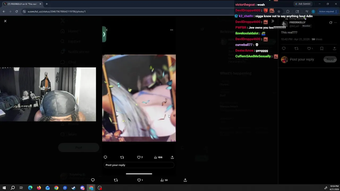Click the x.com address bar URL

tap(57, 11)
